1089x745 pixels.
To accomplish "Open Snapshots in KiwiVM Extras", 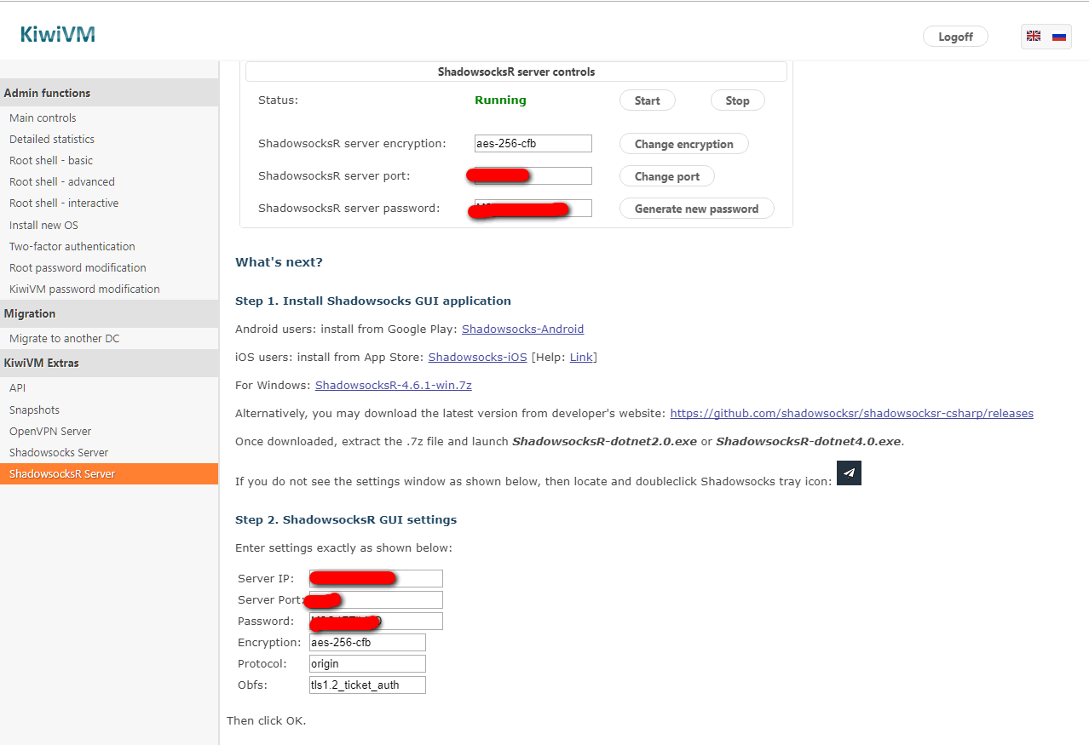I will [34, 410].
